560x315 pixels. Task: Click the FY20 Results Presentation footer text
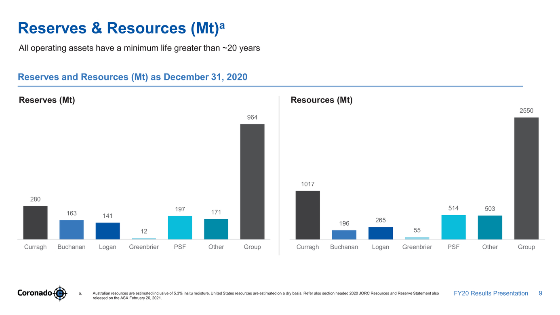[x=491, y=293]
